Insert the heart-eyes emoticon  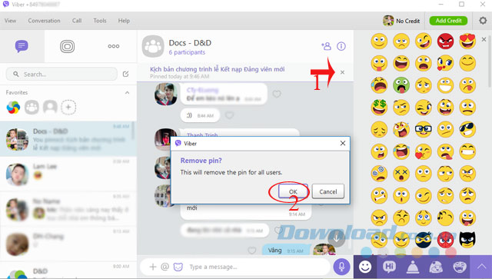click(467, 41)
